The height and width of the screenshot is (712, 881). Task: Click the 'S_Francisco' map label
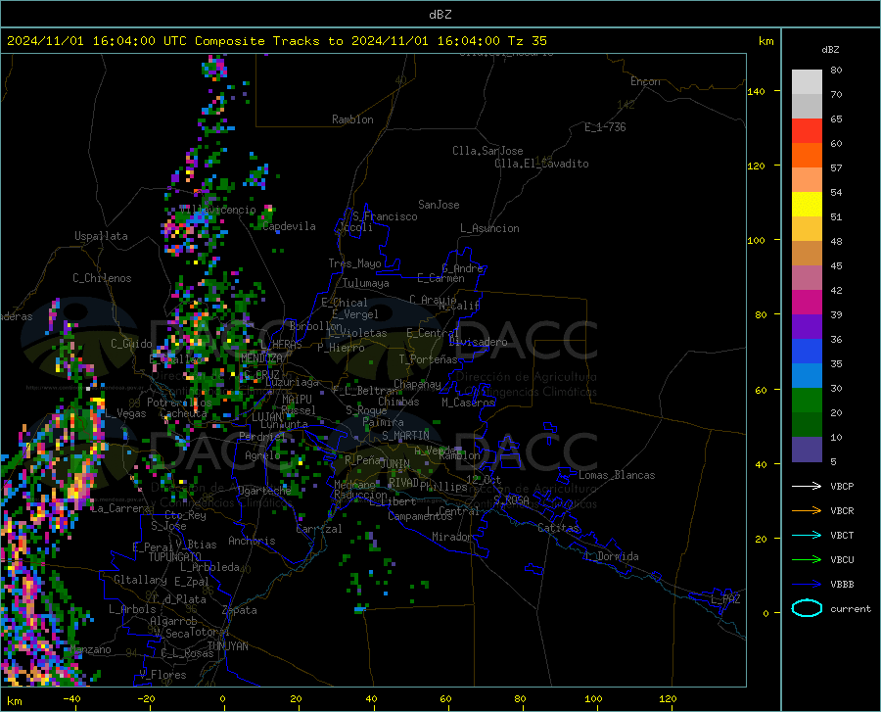coord(385,216)
